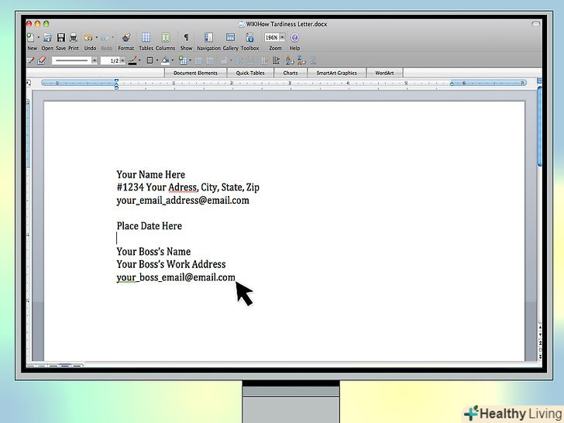Click the 196% zoom field
This screenshot has width=564, height=423.
(x=272, y=37)
